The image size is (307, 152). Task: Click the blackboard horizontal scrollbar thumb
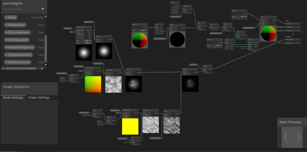pyautogui.click(x=21, y=68)
